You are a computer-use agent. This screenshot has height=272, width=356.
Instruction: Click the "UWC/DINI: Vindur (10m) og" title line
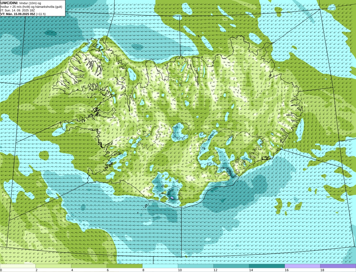(21, 3)
